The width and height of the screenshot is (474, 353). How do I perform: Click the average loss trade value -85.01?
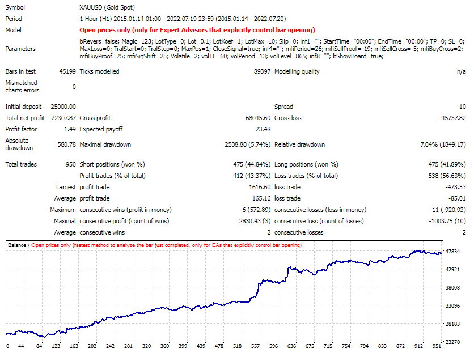point(457,198)
